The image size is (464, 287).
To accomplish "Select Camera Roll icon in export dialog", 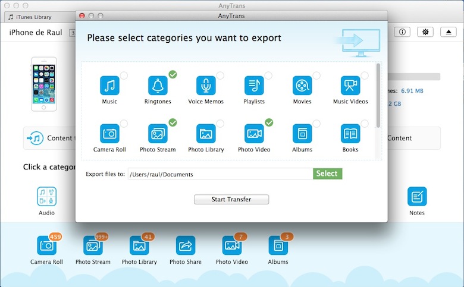I will pyautogui.click(x=109, y=134).
